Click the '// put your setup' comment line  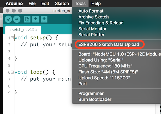coord(46,45)
